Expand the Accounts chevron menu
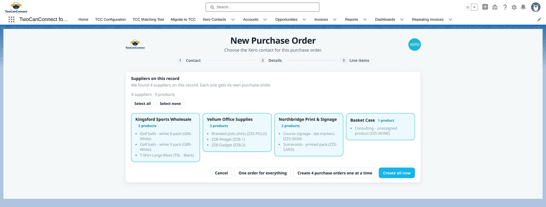 (265, 19)
